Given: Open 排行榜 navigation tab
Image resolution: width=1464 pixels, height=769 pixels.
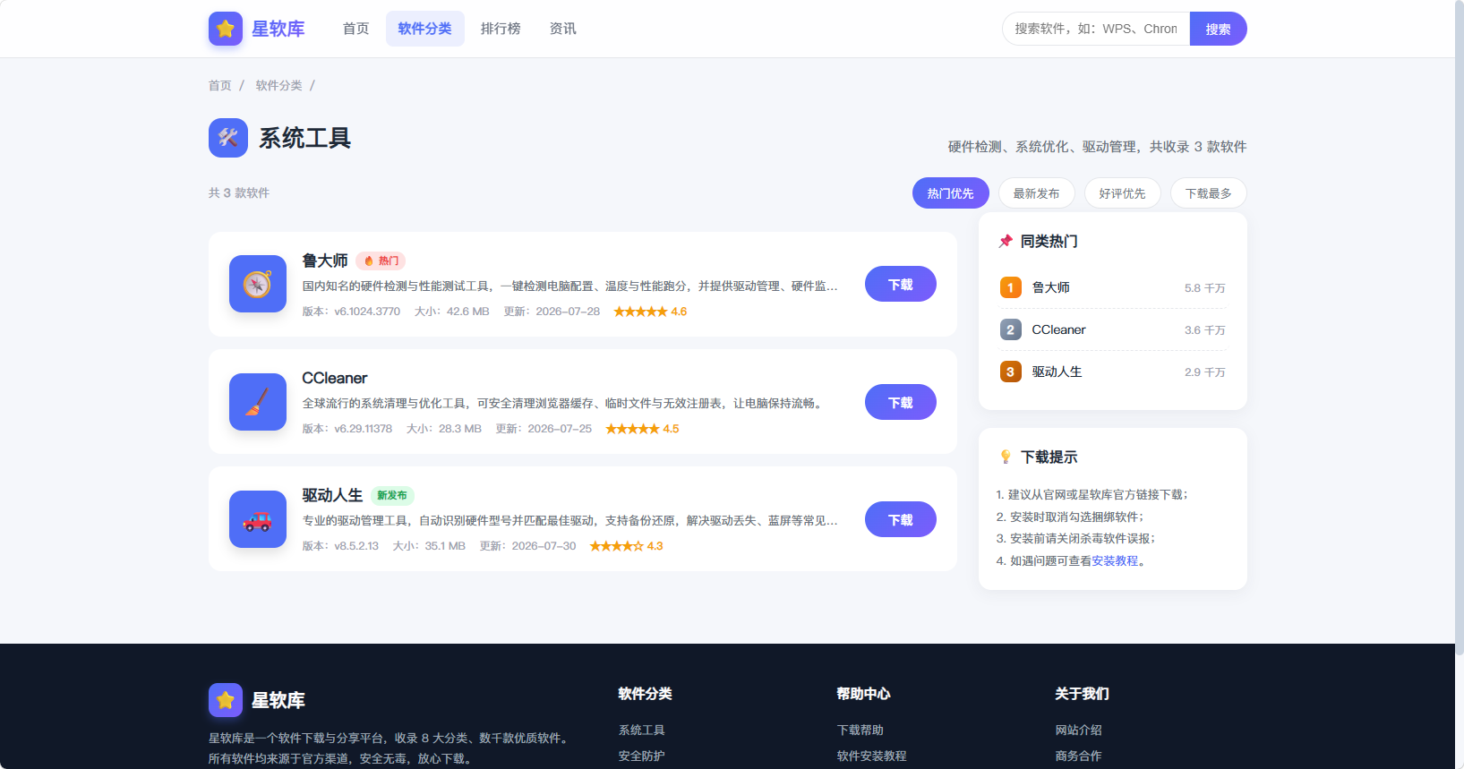Looking at the screenshot, I should tap(501, 29).
